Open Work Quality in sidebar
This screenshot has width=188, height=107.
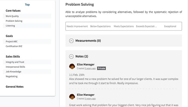(12, 16)
